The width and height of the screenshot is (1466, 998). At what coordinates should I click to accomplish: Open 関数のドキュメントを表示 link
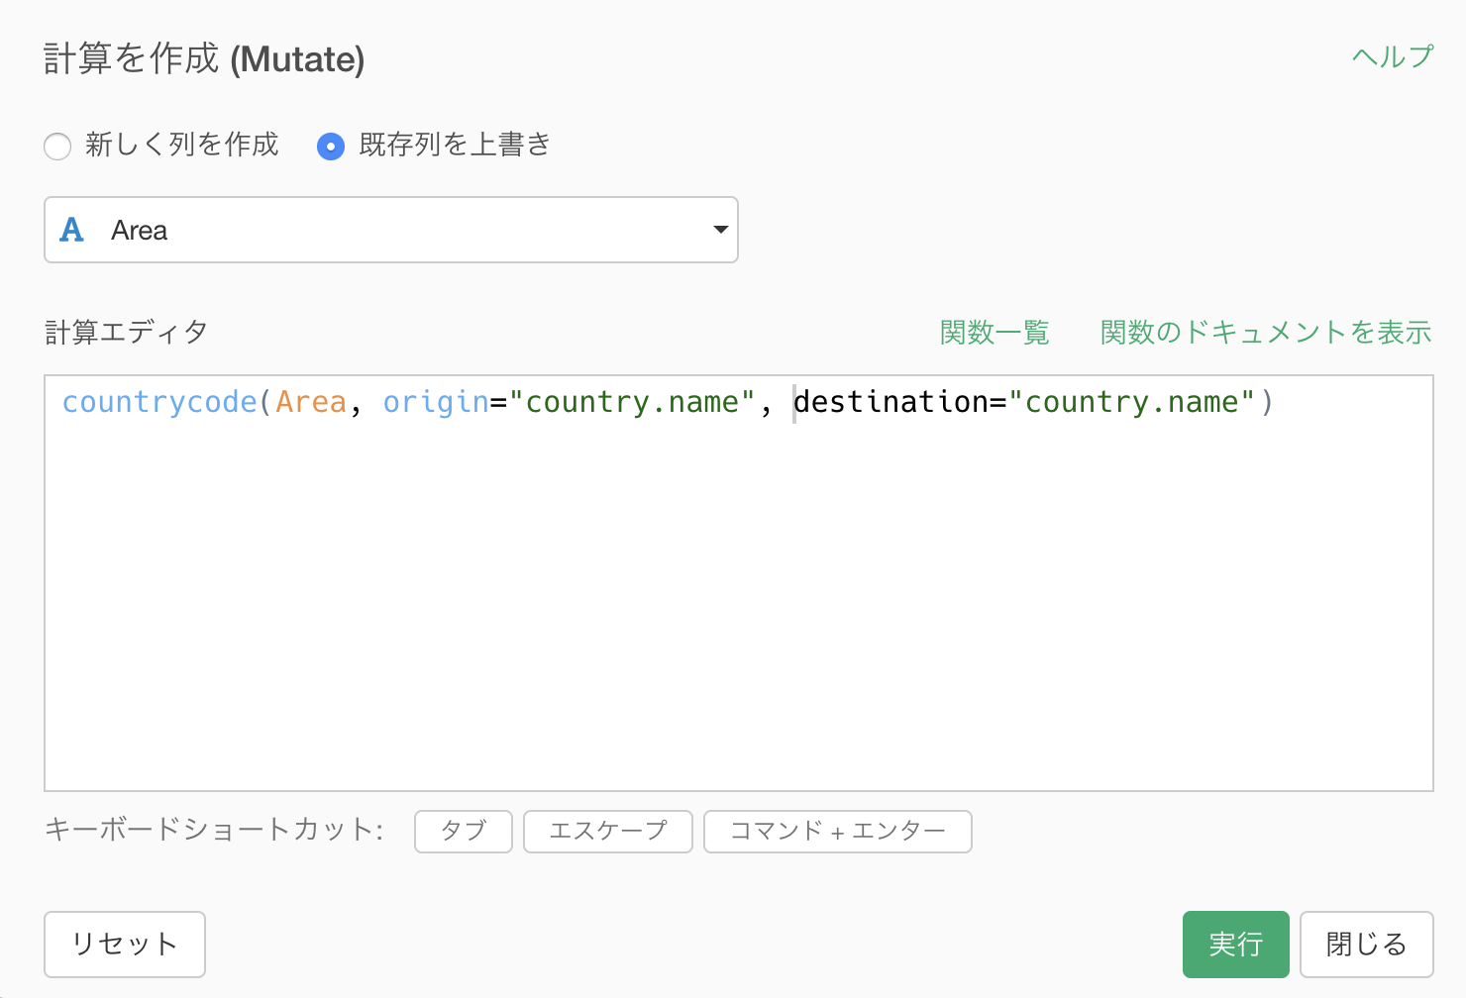1266,333
